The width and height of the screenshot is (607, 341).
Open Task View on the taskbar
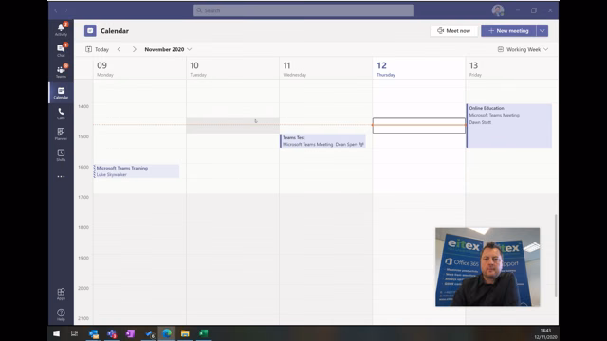click(74, 333)
